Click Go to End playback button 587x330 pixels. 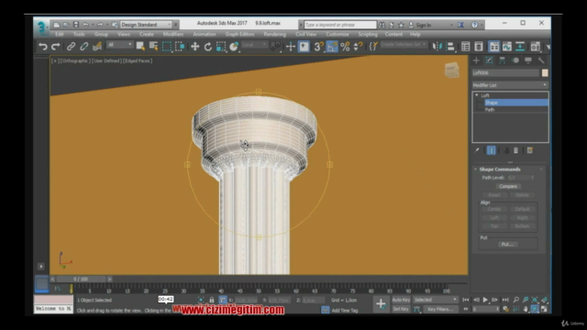coord(505,300)
